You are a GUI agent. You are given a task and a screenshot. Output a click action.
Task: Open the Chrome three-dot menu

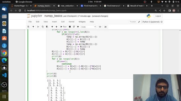(x=178, y=11)
